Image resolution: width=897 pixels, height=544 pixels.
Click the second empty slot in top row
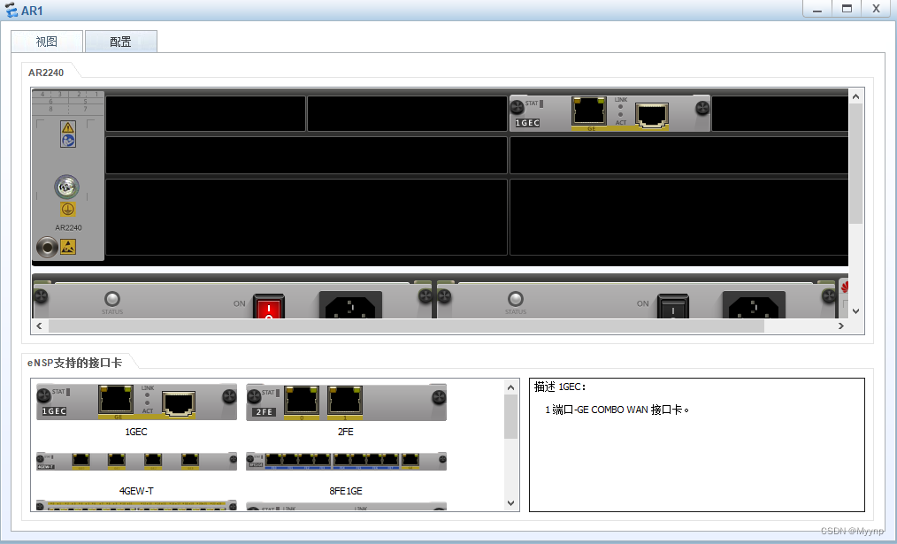click(407, 113)
